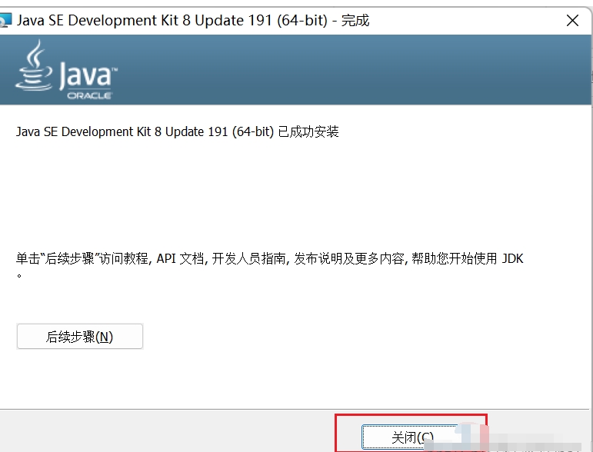The image size is (593, 452).
Task: Click the Java Oracle logo in banner
Action: click(x=67, y=70)
